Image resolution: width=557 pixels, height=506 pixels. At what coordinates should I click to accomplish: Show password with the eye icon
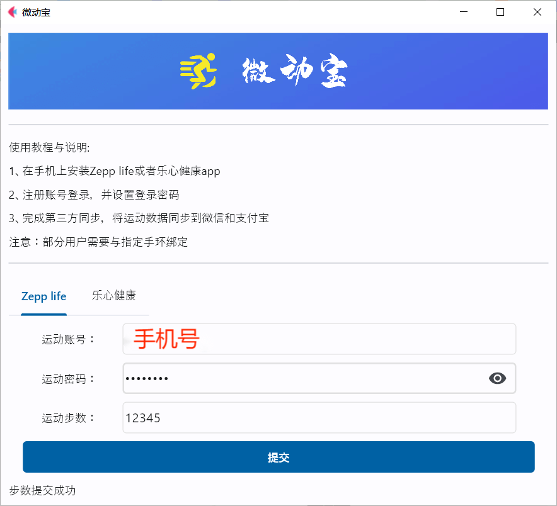[x=497, y=378]
